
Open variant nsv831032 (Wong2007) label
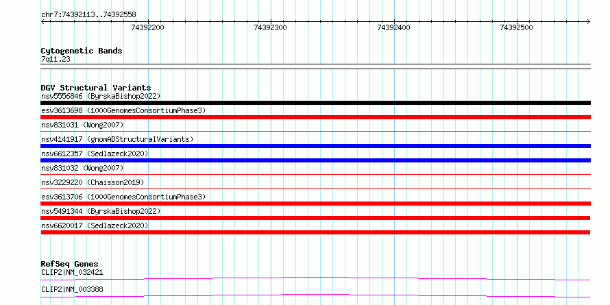[82, 168]
